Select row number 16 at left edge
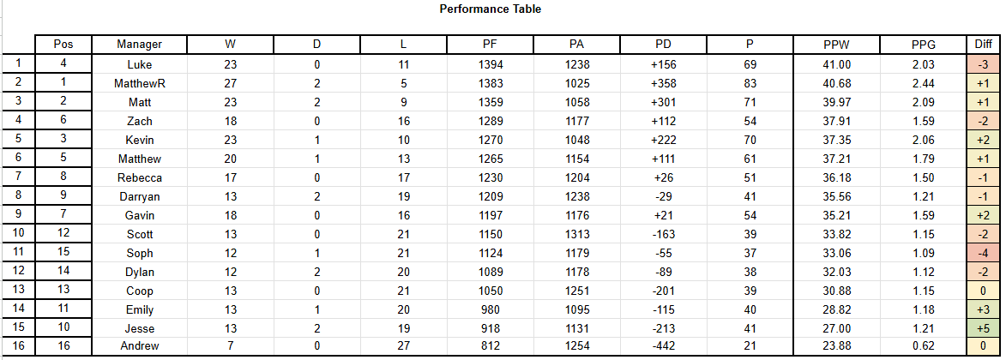Viewport: 1006px width, 360px height. pyautogui.click(x=18, y=346)
